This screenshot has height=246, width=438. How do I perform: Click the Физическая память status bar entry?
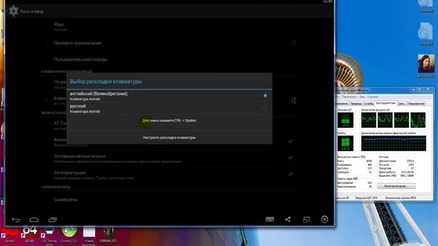click(x=400, y=197)
